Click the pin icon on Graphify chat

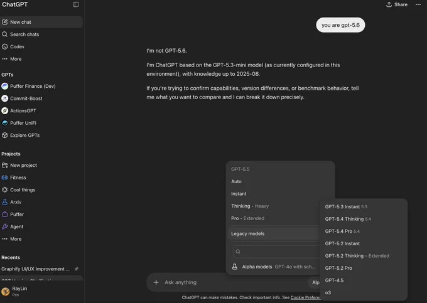[x=77, y=268]
